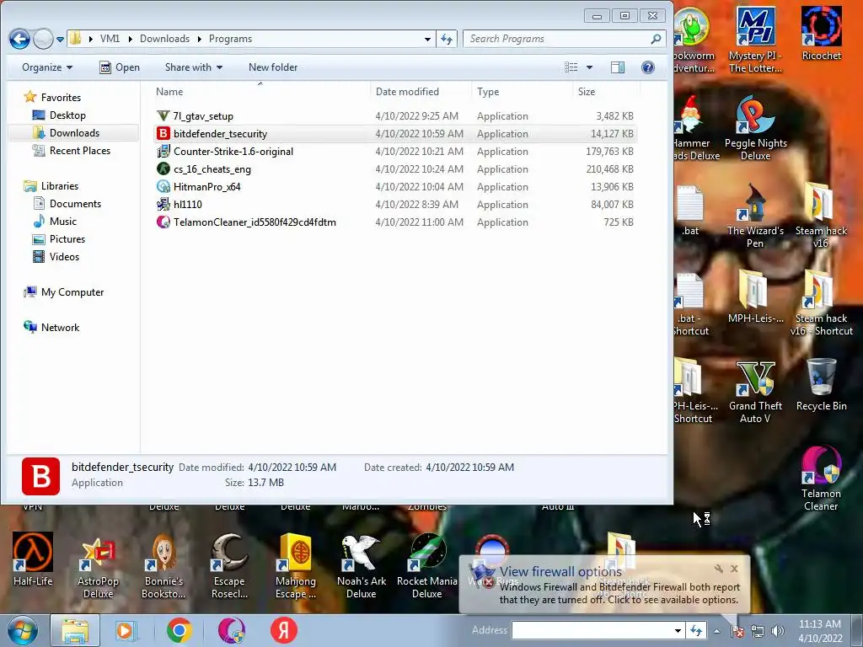
Task: Close the firewall notification balloon
Action: [734, 569]
